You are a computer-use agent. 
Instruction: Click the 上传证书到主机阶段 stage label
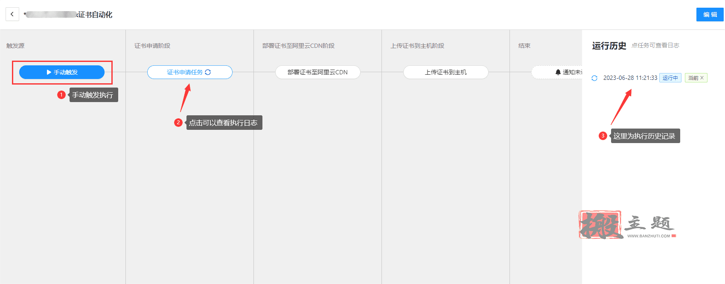417,46
